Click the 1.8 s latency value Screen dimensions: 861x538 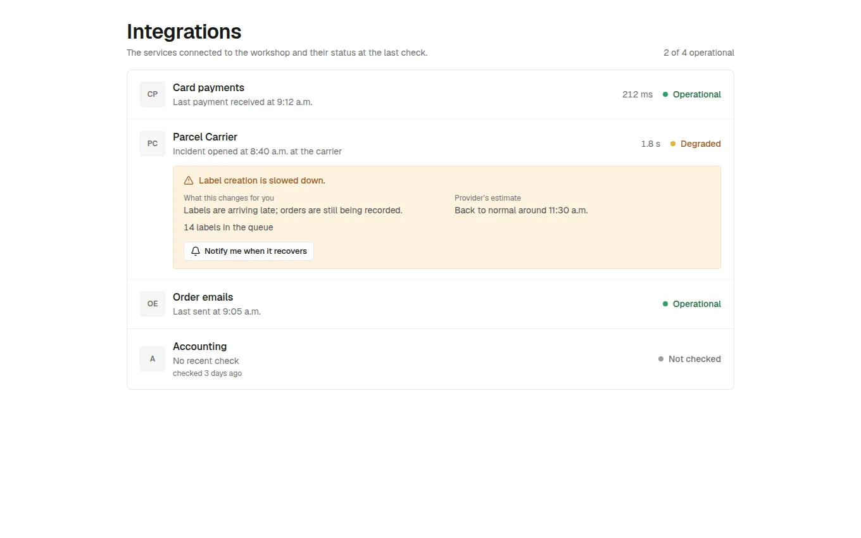pyautogui.click(x=650, y=144)
